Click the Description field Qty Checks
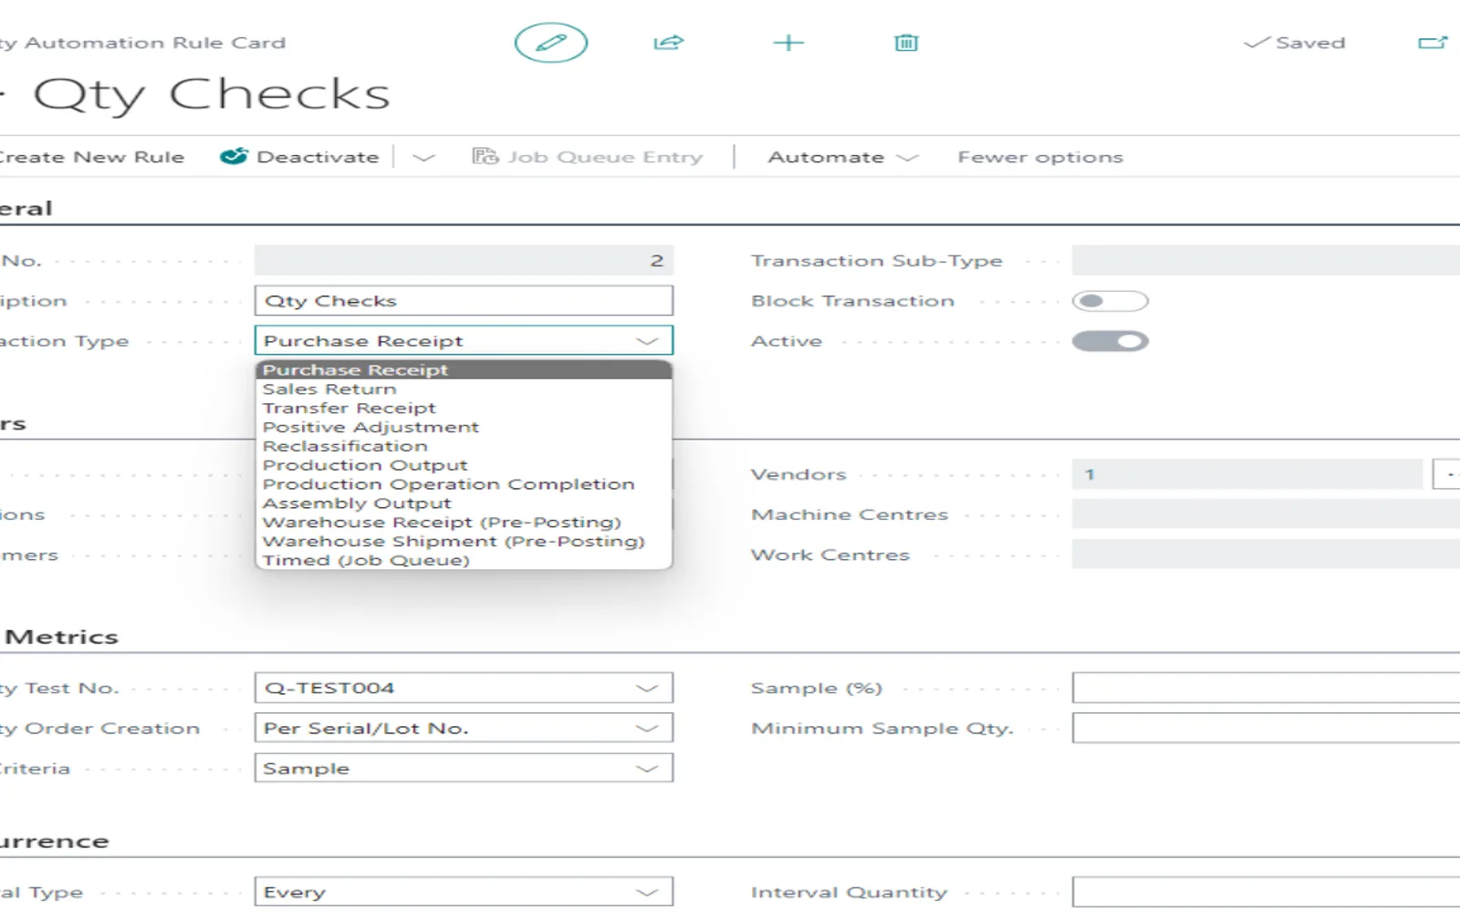The width and height of the screenshot is (1460, 912). pyautogui.click(x=464, y=301)
